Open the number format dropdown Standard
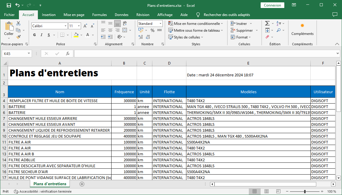The image size is (342, 195). click(160, 24)
